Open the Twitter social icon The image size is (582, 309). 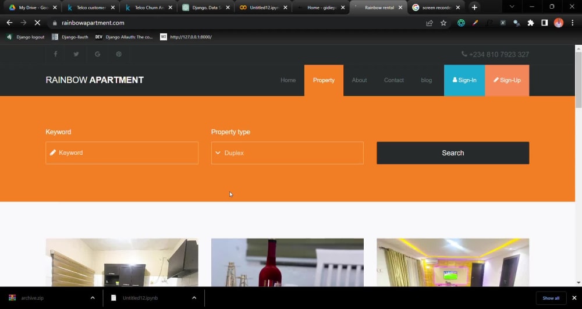click(76, 54)
